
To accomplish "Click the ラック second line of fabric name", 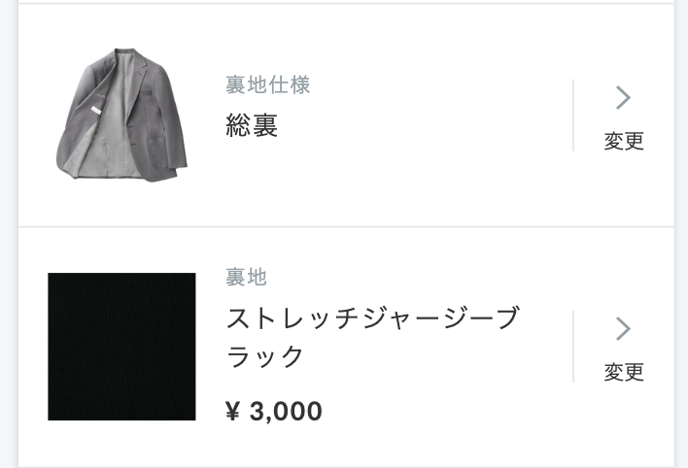I will 264,356.
